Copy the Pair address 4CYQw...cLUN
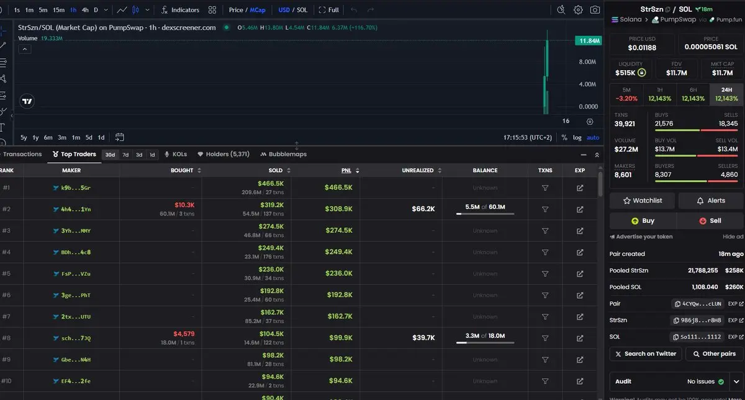Viewport: 745px width, 400px height. 698,304
